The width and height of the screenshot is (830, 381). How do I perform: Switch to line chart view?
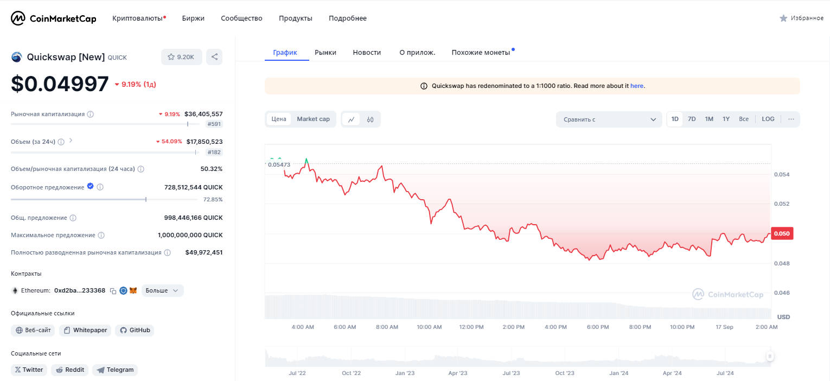[351, 119]
